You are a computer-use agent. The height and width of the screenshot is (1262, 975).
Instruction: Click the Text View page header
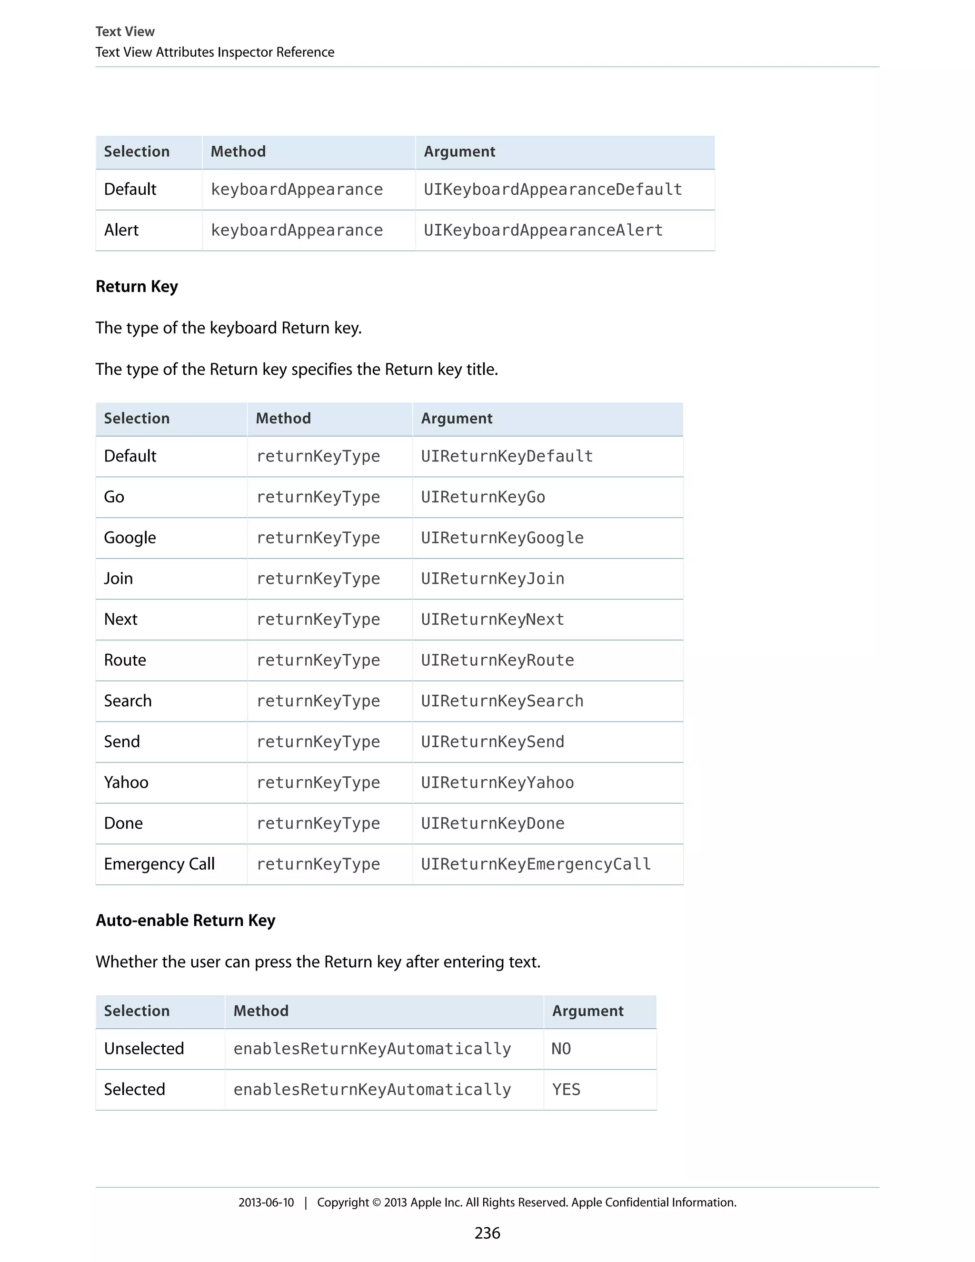point(125,32)
